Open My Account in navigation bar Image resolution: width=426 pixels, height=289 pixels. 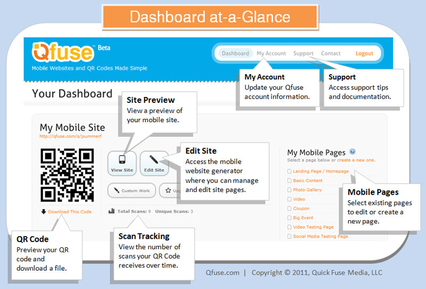tap(271, 53)
